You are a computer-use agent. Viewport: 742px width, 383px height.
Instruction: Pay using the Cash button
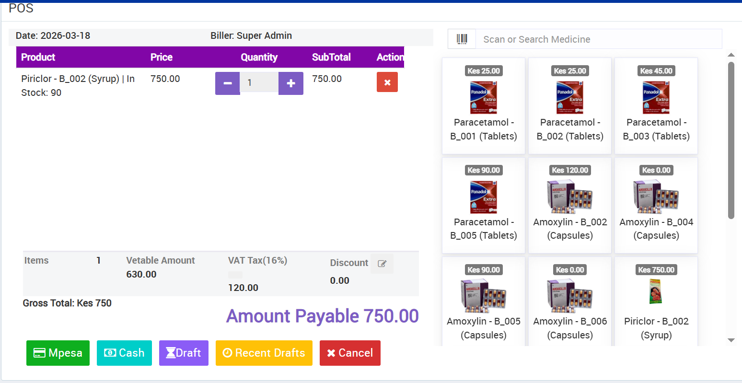(x=124, y=353)
